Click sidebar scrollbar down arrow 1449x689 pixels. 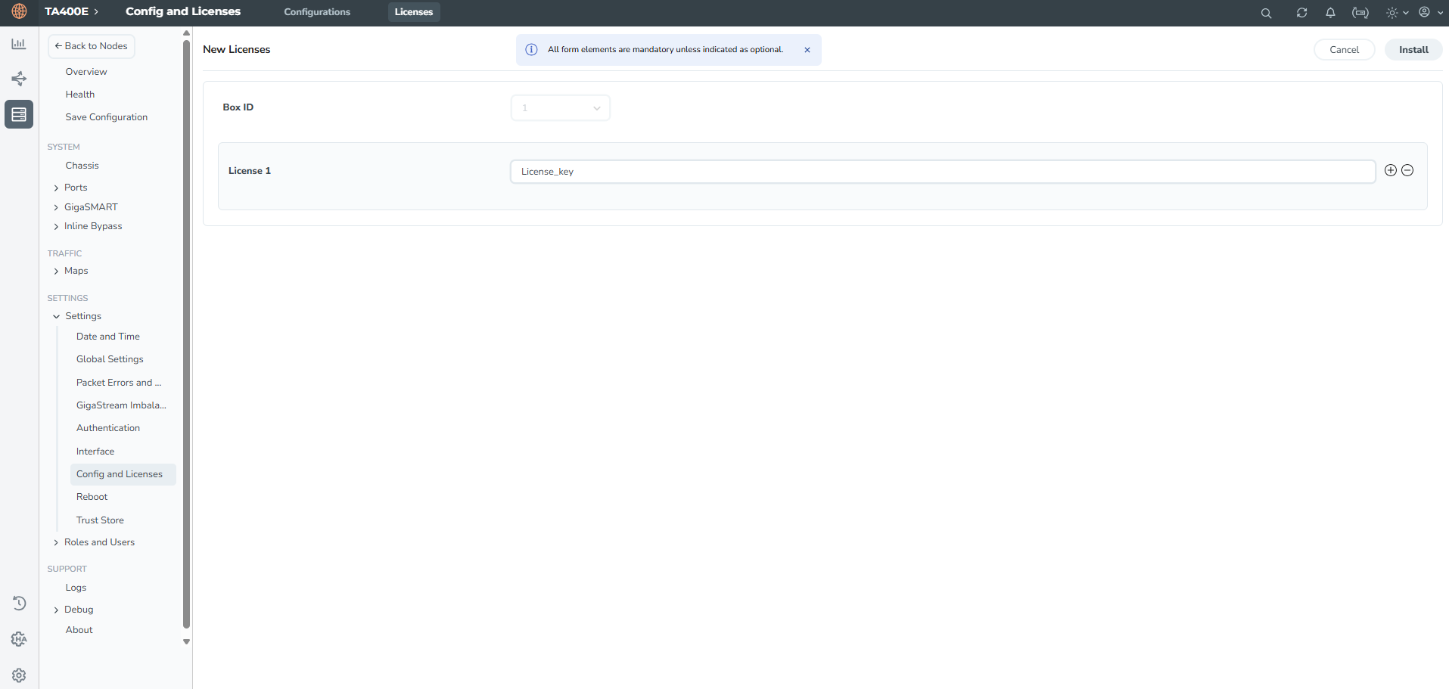click(186, 641)
